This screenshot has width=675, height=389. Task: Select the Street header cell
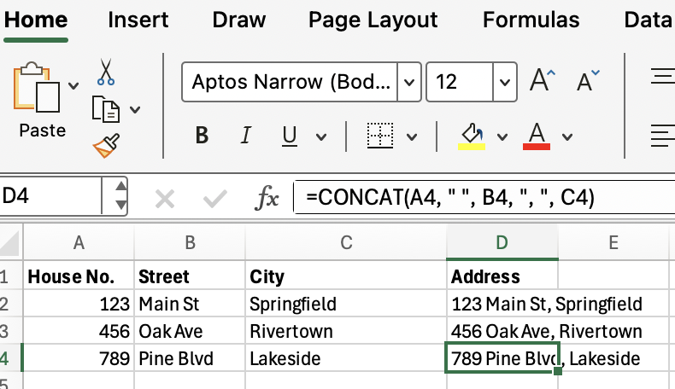(190, 276)
